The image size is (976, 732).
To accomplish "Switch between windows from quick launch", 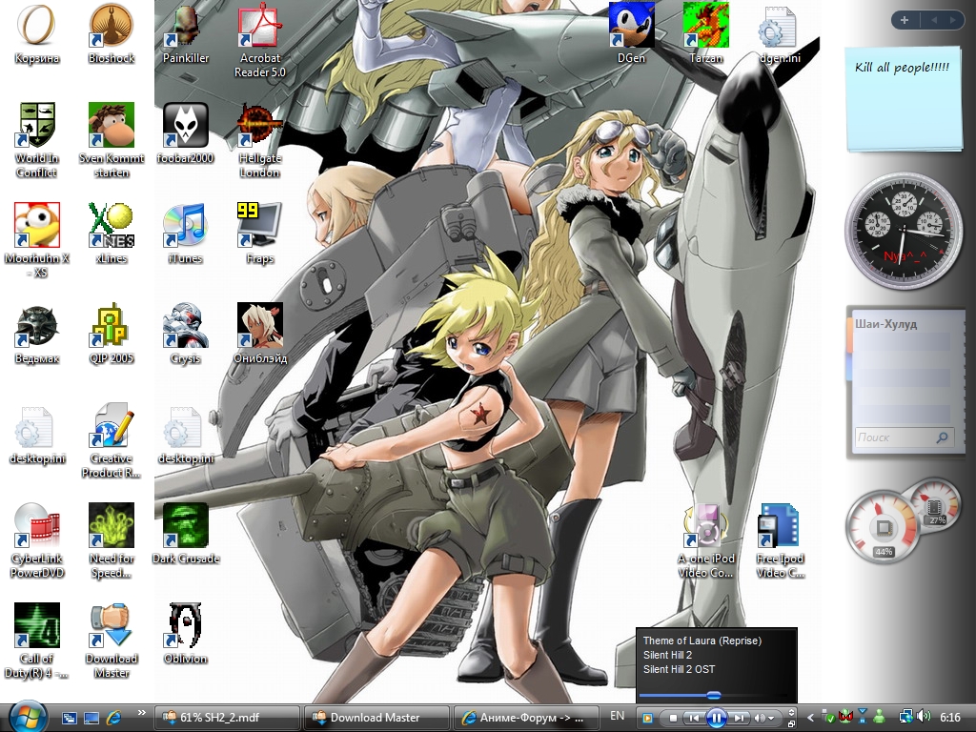I will click(x=69, y=718).
